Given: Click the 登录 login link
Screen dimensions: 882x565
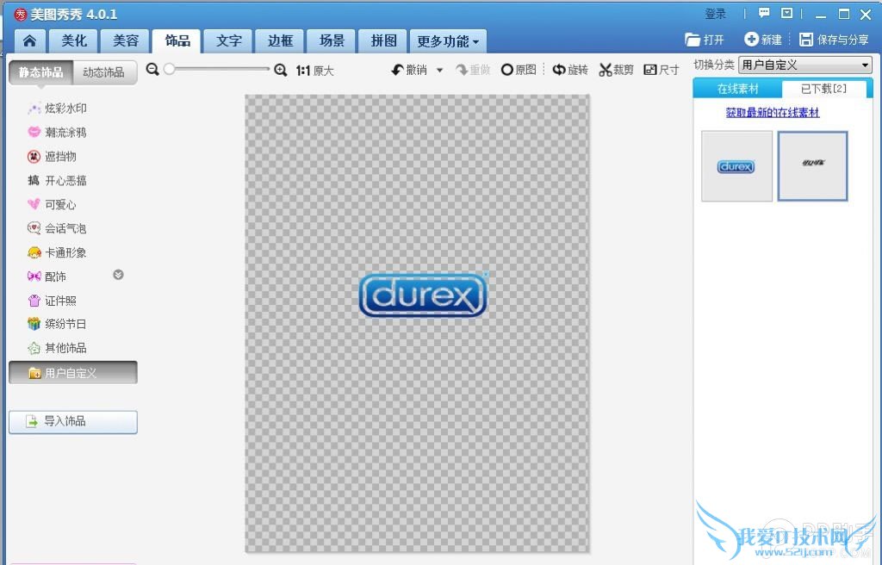Looking at the screenshot, I should click(716, 14).
